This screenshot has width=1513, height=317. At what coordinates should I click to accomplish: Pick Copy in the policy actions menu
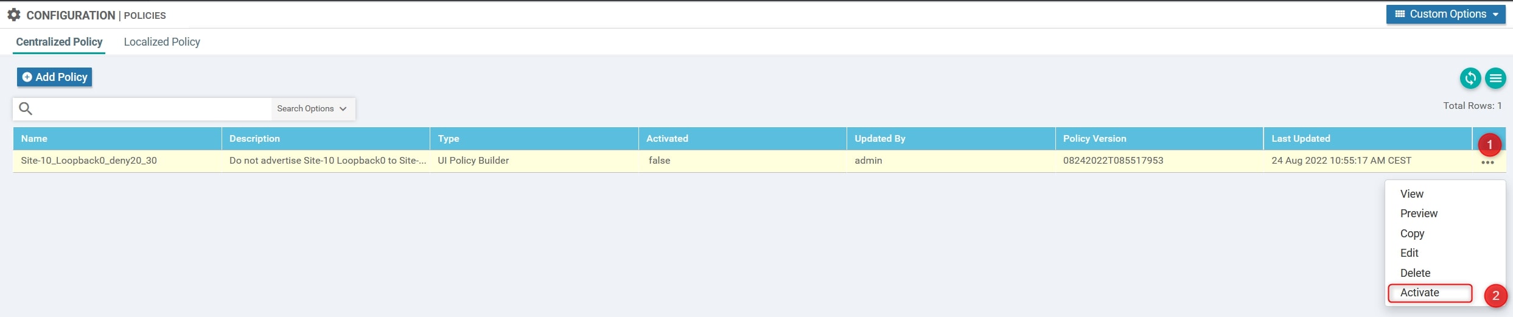click(1412, 234)
